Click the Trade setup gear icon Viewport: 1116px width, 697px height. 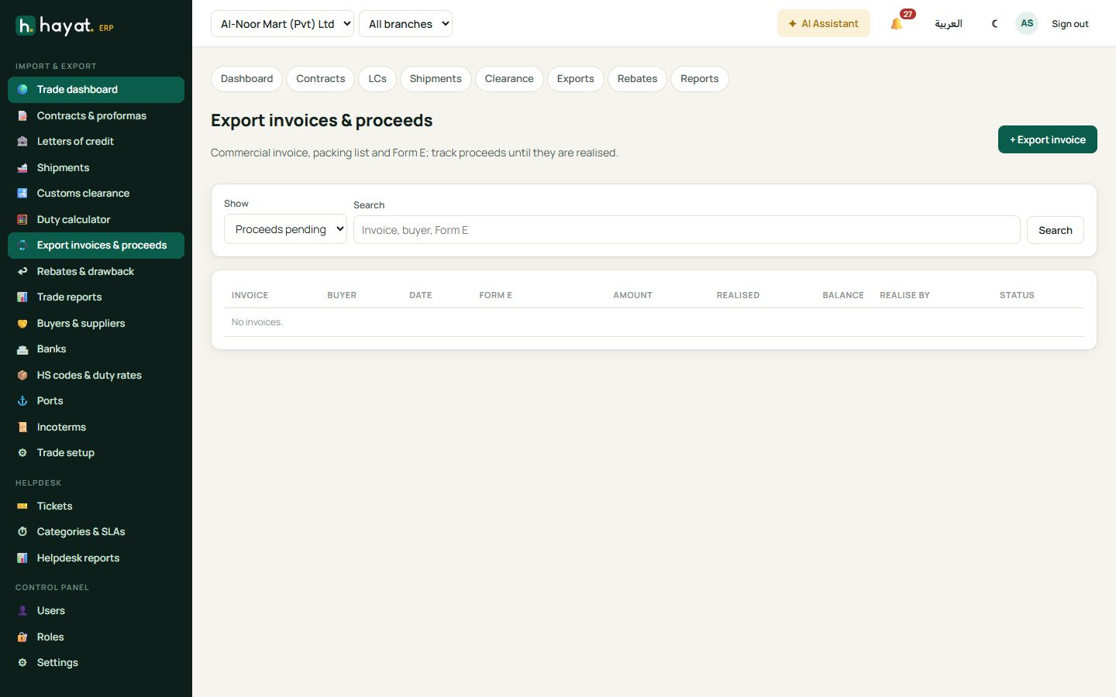(x=22, y=453)
